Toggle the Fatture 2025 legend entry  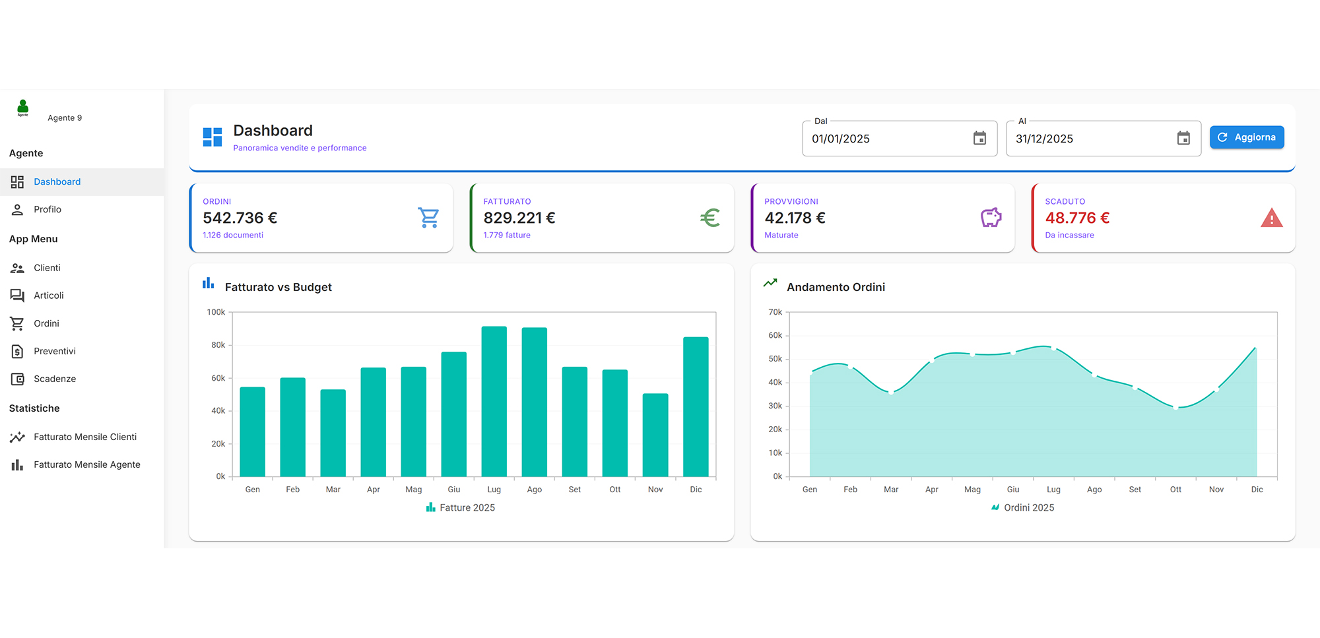point(461,507)
